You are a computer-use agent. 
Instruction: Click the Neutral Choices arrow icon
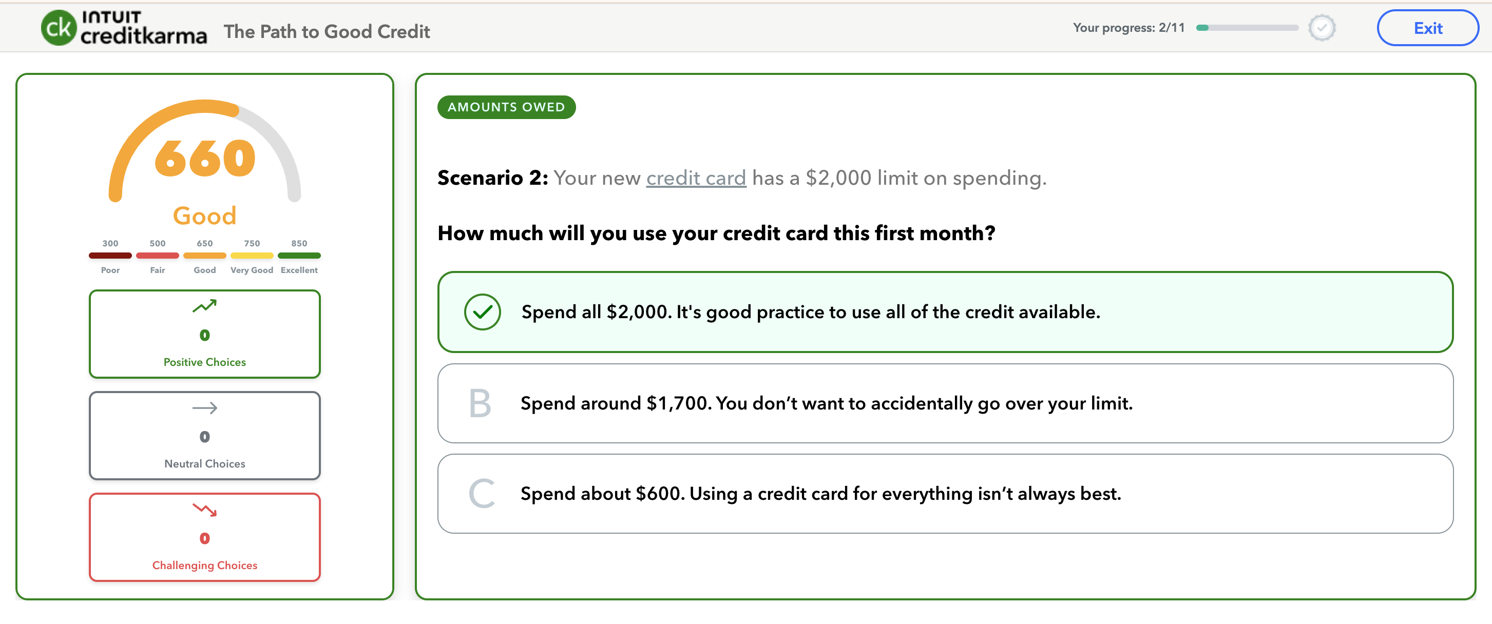tap(204, 407)
